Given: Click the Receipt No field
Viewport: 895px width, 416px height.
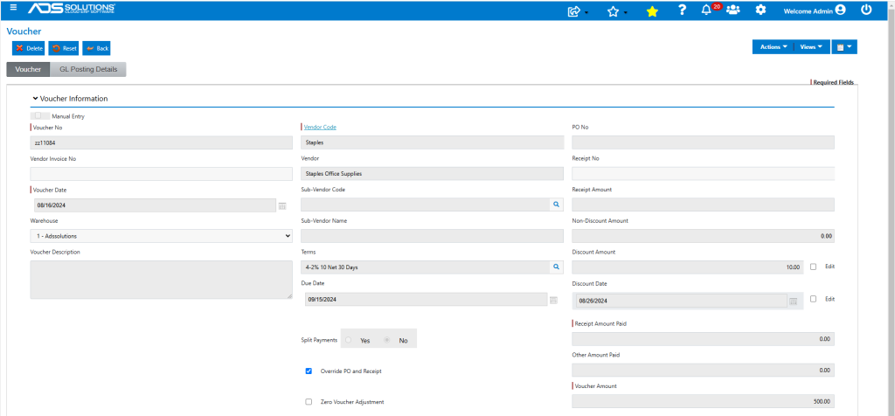Looking at the screenshot, I should click(704, 173).
